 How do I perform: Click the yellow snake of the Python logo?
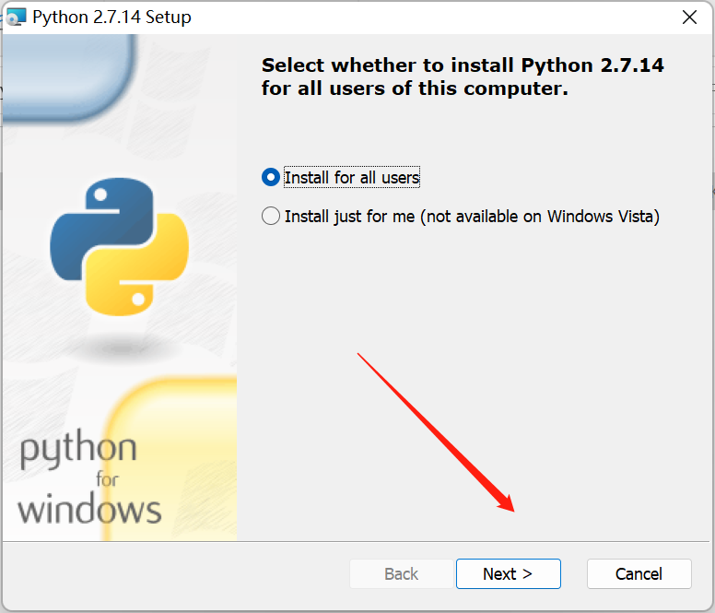point(147,272)
